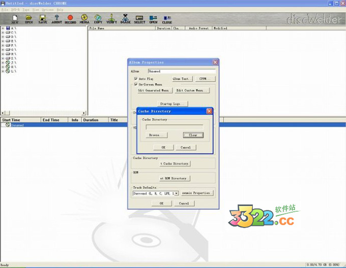Click the drive tray CLOSE toolbar icon
Image resolution: width=346 pixels, height=268 pixels.
click(x=167, y=19)
